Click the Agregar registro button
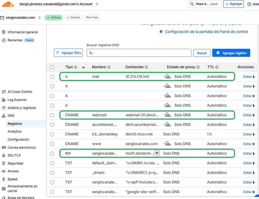This screenshot has height=199, width=259. [x=231, y=53]
